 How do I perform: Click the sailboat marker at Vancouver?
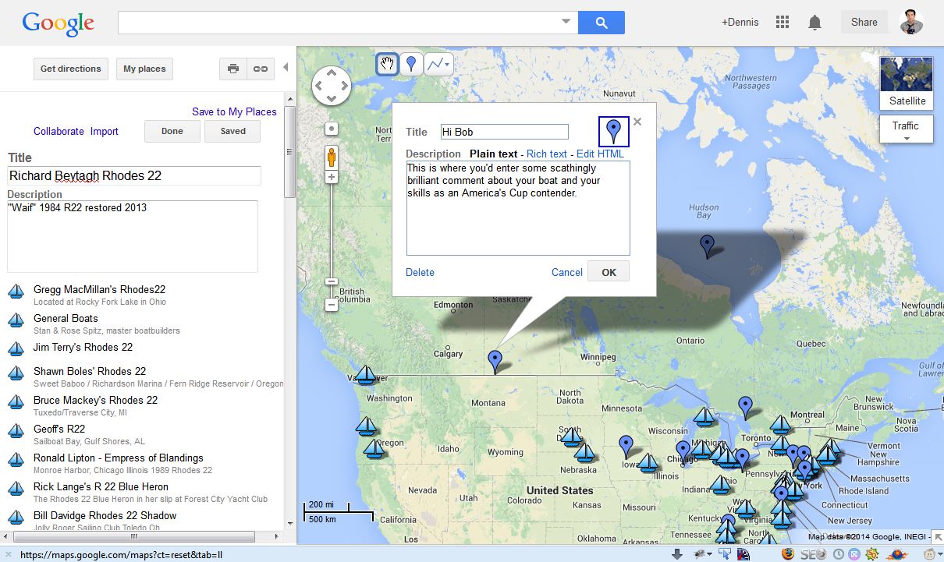pyautogui.click(x=367, y=374)
